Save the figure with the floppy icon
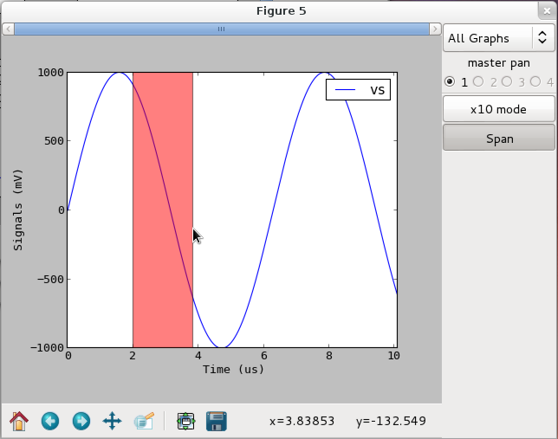Screen dimensions: 558x439 coord(217,421)
